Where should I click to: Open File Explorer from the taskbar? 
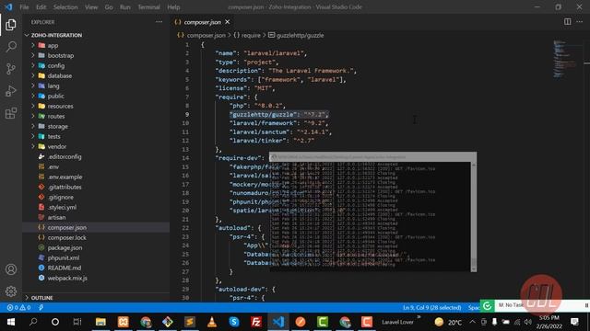pos(100,322)
